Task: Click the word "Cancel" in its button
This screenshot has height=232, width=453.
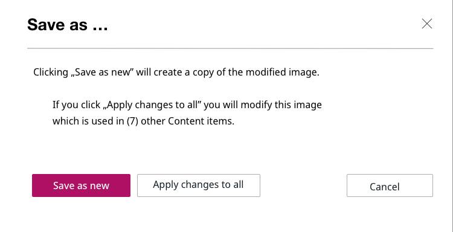Action: (x=385, y=187)
